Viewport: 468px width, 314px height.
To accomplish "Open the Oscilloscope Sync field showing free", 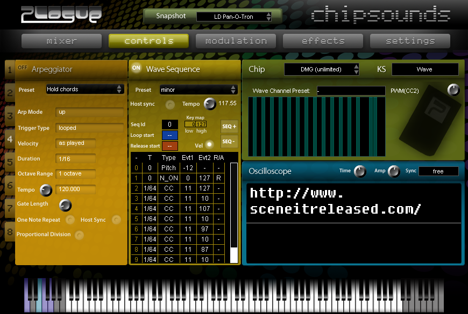I will [x=438, y=171].
